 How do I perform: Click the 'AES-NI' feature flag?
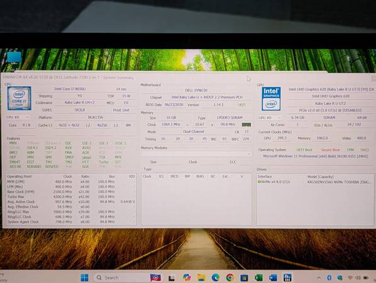[x=15, y=167]
